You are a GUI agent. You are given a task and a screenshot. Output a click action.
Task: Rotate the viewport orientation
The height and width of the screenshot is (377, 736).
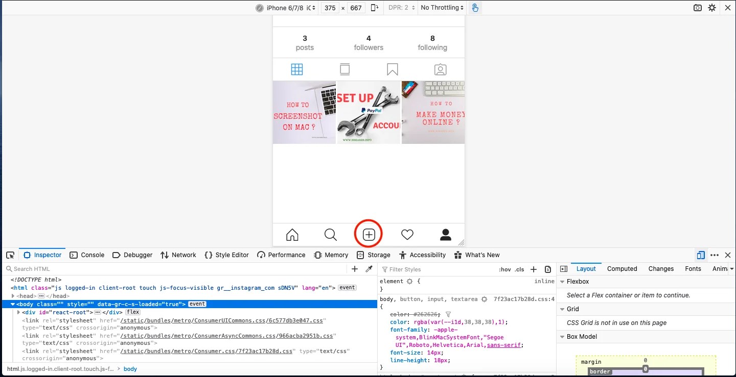click(375, 8)
